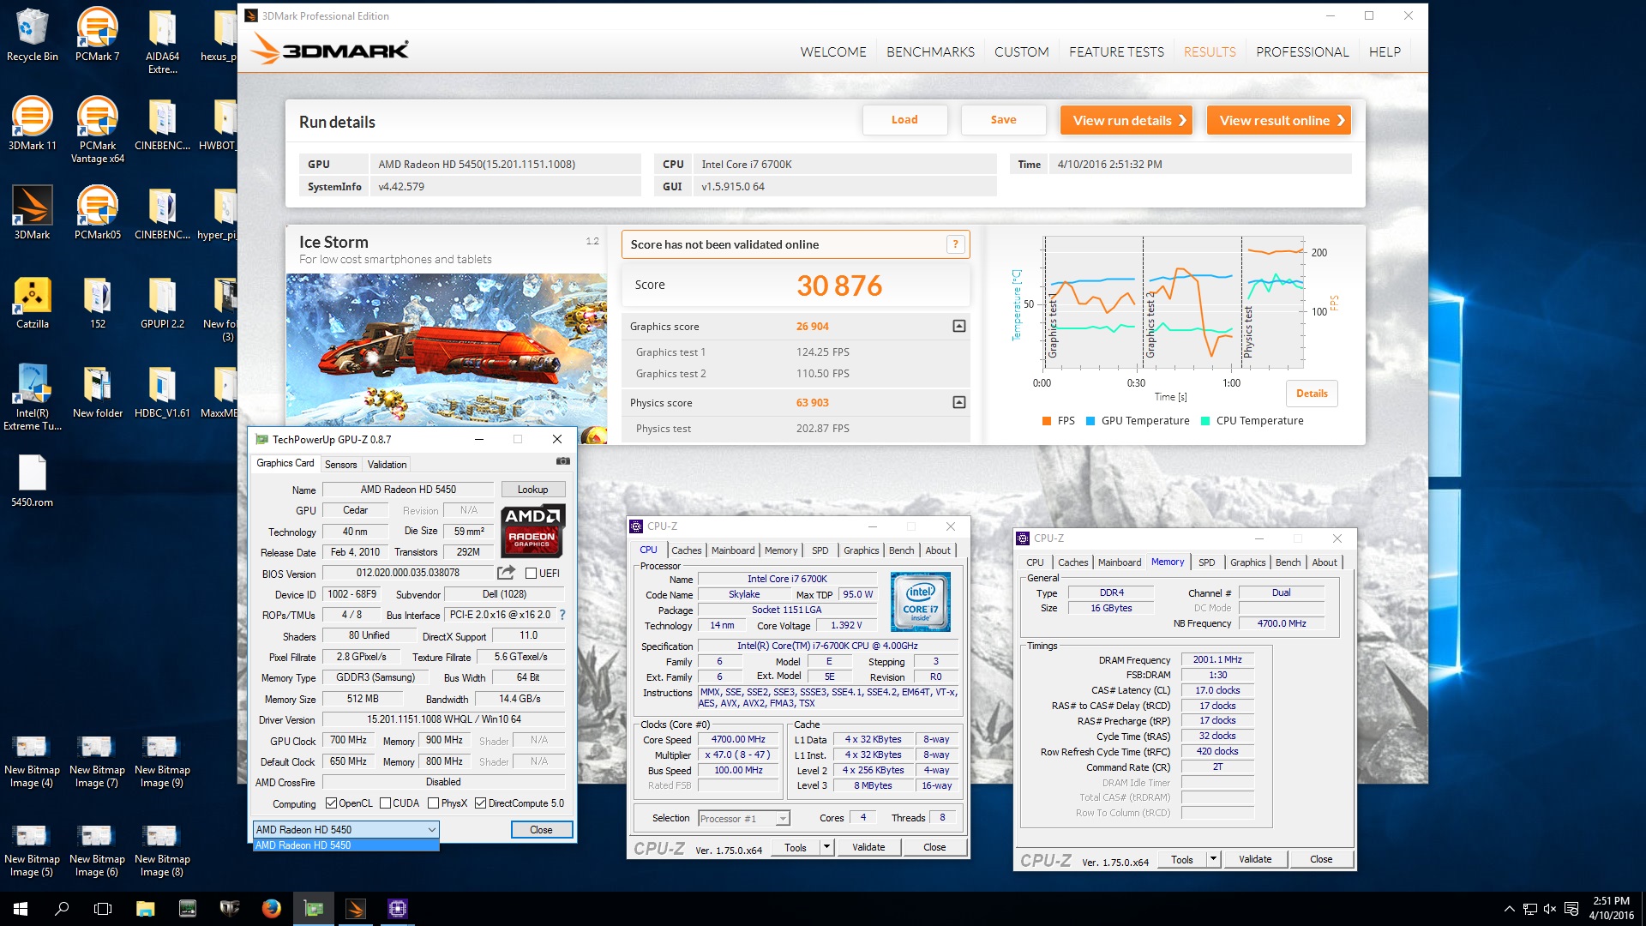Image resolution: width=1646 pixels, height=926 pixels.
Task: Click the Lookup button in GPU-Z
Action: [x=532, y=490]
